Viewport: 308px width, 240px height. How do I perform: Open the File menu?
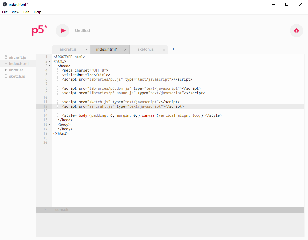tap(5, 12)
